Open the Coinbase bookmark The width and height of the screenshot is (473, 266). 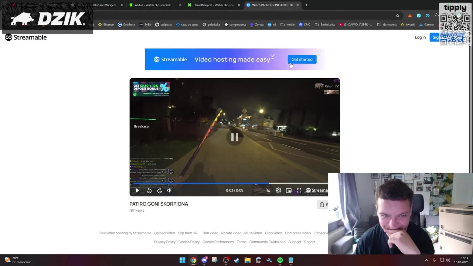point(126,25)
